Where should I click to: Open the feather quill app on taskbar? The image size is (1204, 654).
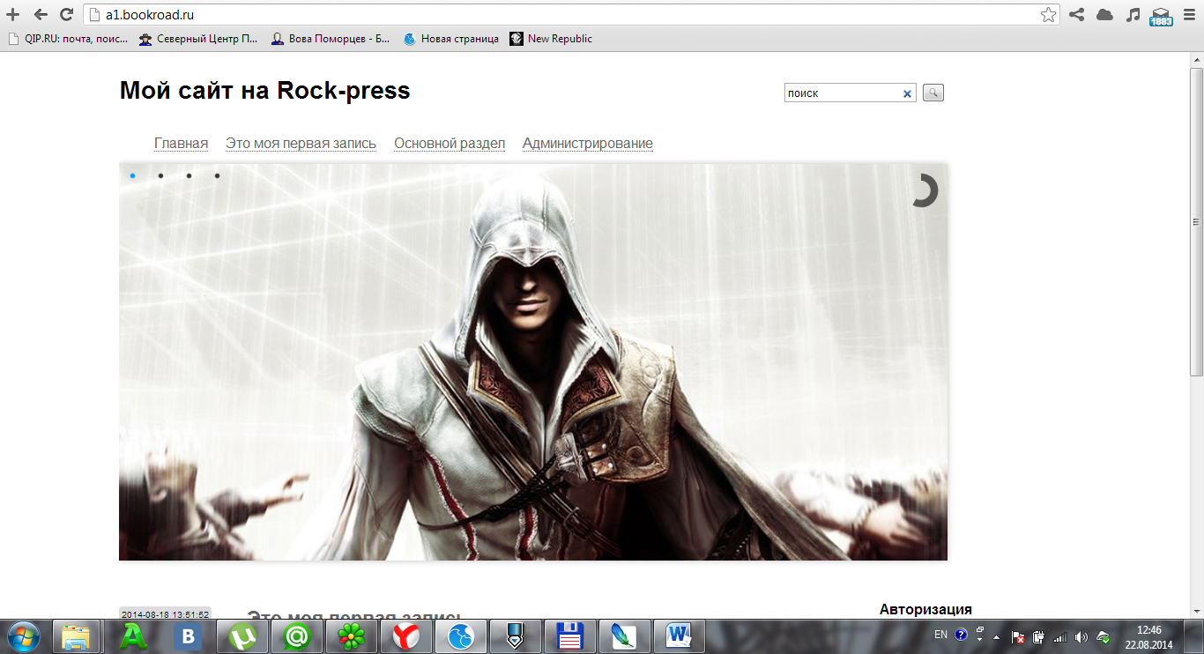pyautogui.click(x=623, y=636)
